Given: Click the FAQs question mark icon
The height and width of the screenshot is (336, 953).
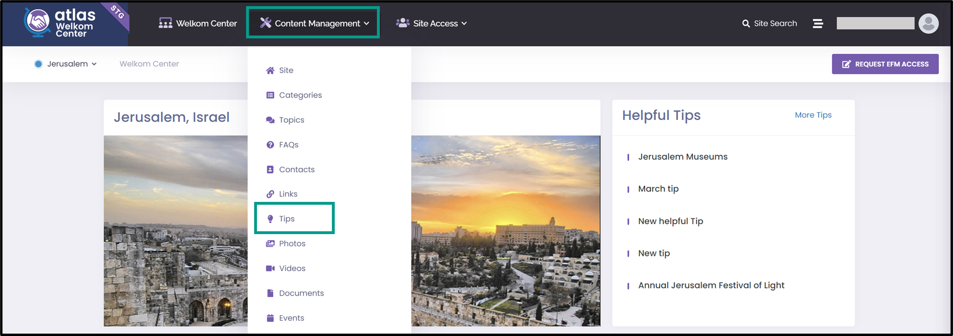Looking at the screenshot, I should (270, 145).
